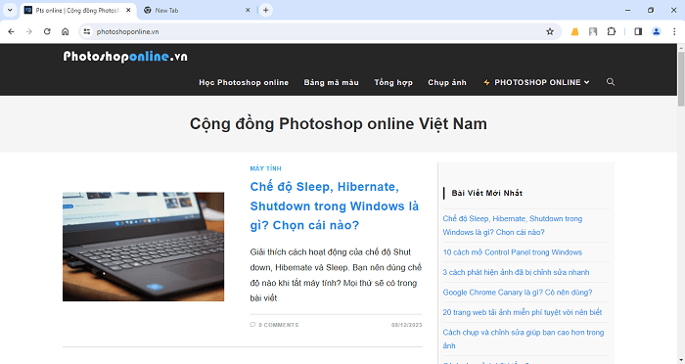The height and width of the screenshot is (364, 685).
Task: Reload the page with the refresh icon
Action: point(47,31)
